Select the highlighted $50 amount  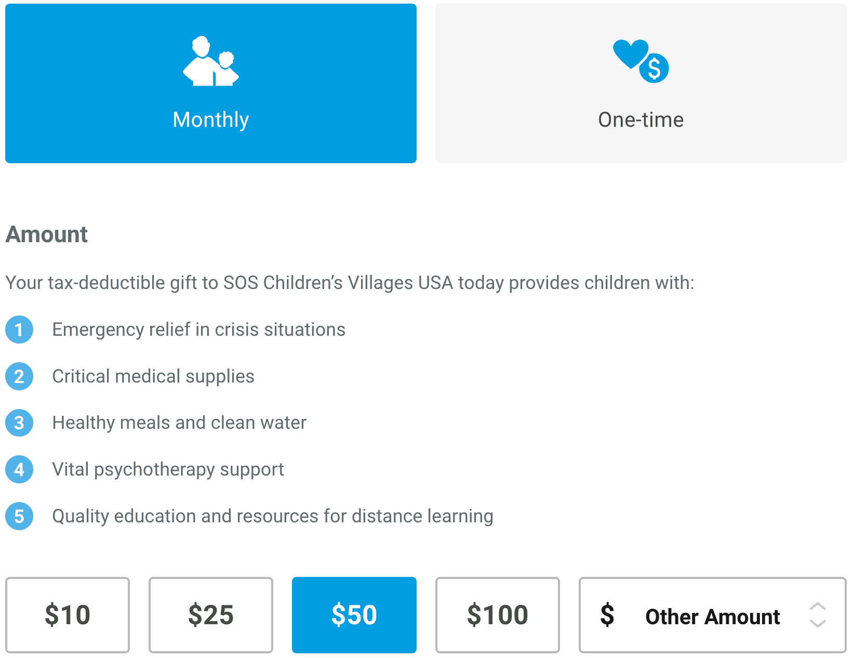pyautogui.click(x=354, y=615)
